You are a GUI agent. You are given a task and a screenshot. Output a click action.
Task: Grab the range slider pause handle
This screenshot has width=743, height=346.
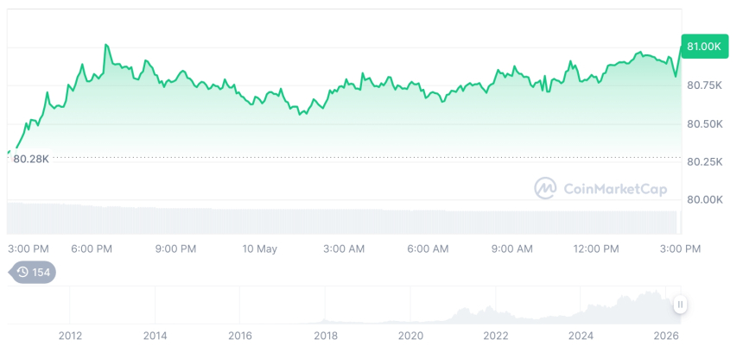tap(680, 305)
